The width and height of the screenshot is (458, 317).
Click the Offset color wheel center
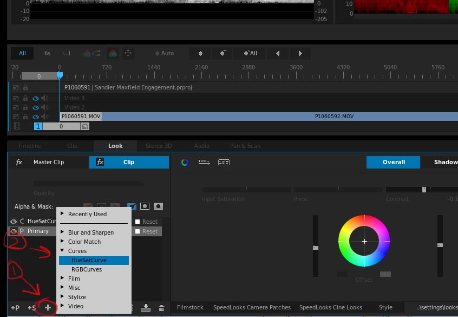(x=364, y=241)
